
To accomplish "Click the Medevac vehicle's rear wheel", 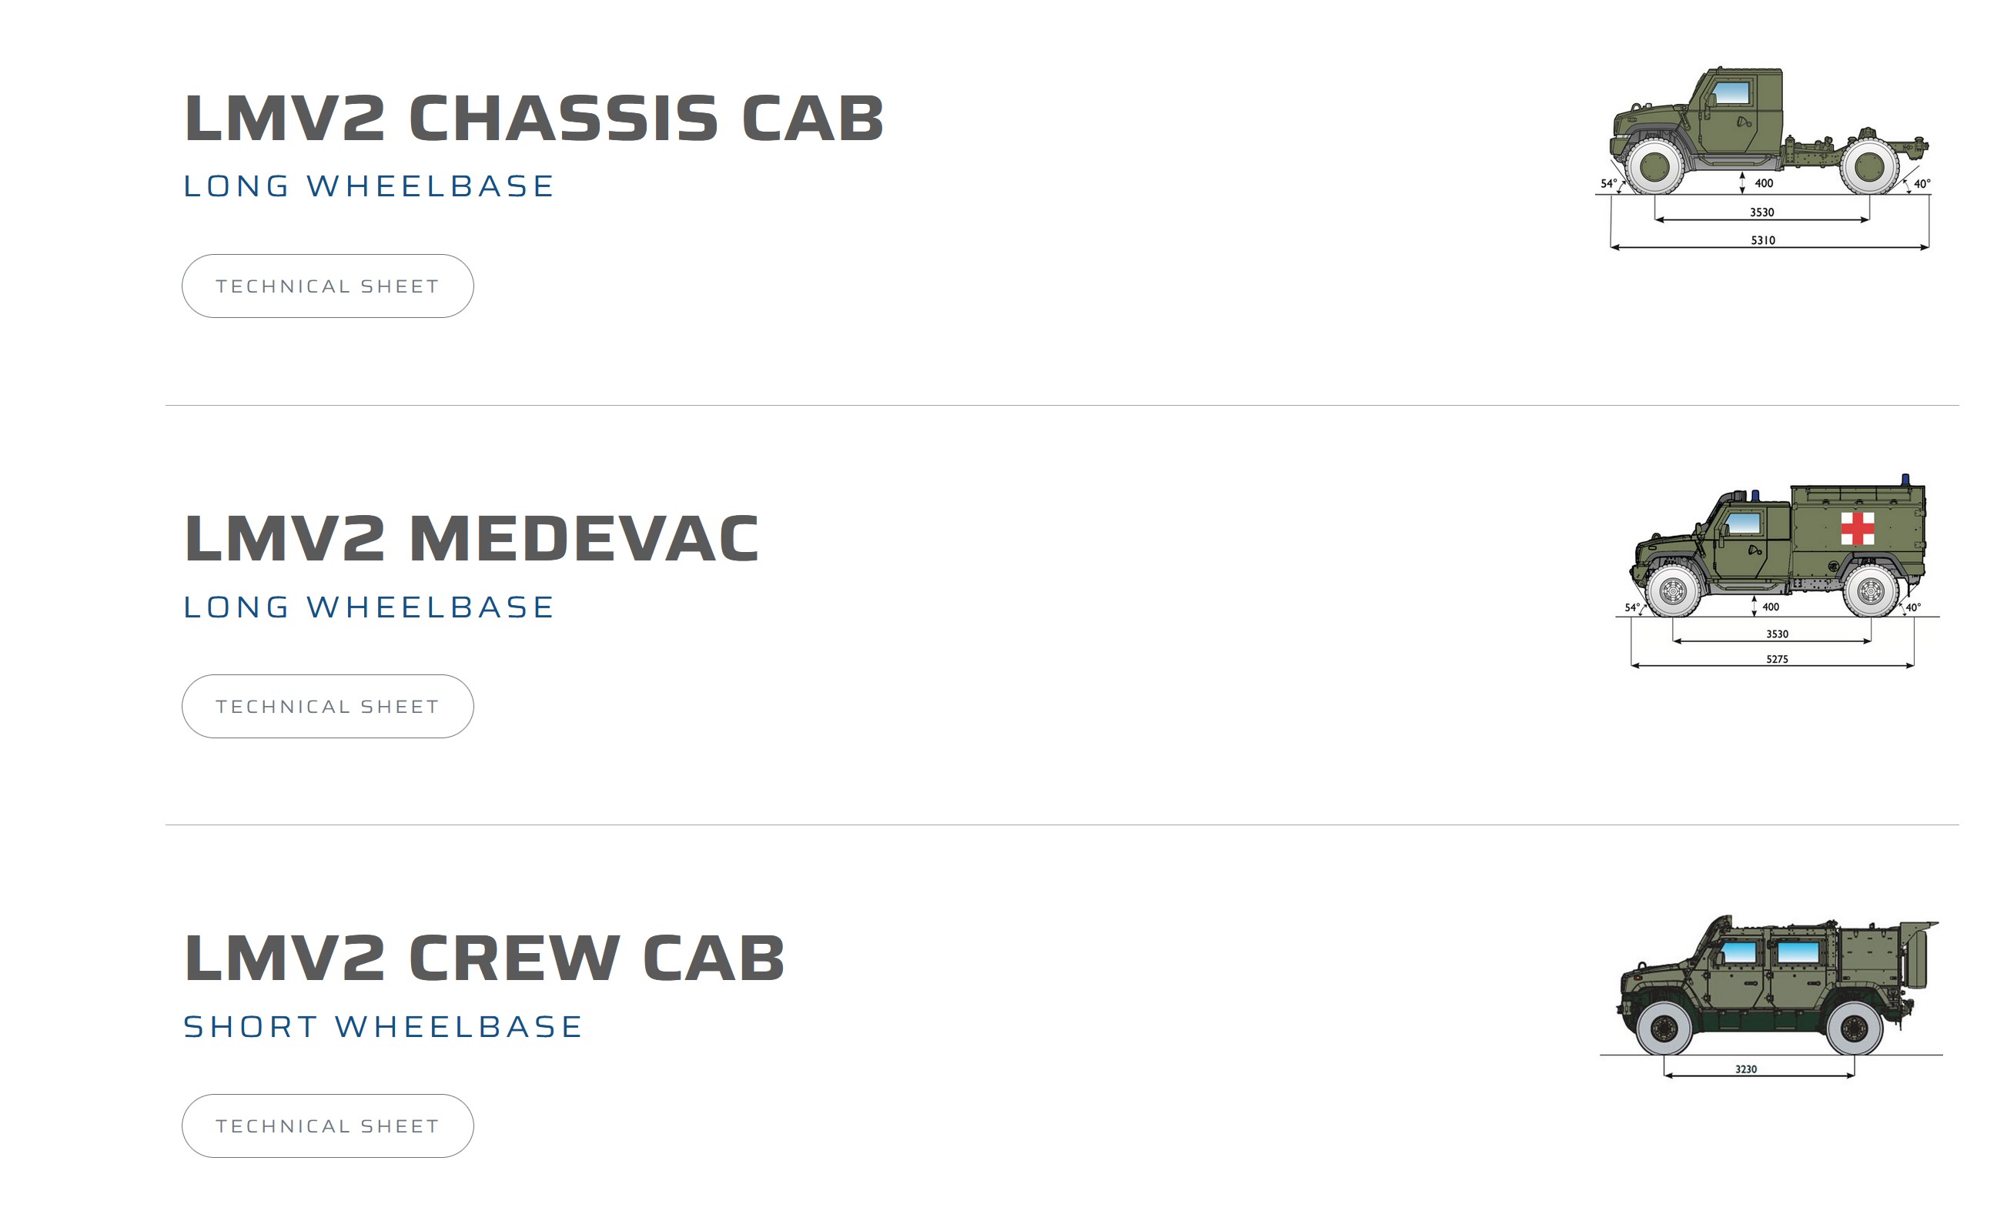I will [1871, 590].
